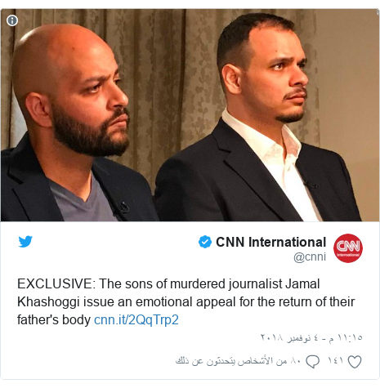Image resolution: width=380 pixels, height=388 pixels.
Task: Click the info icon on the photo
Action: (12, 20)
